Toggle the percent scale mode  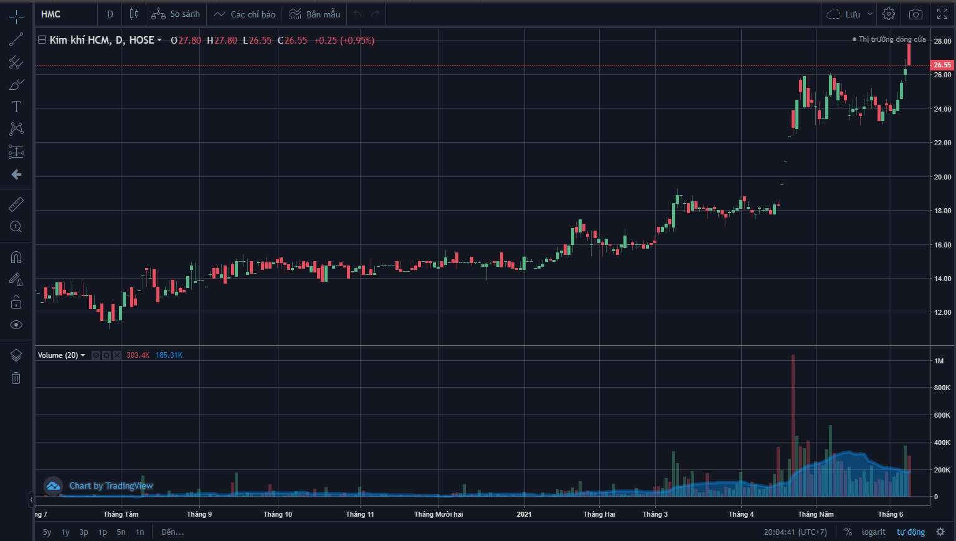(x=848, y=532)
